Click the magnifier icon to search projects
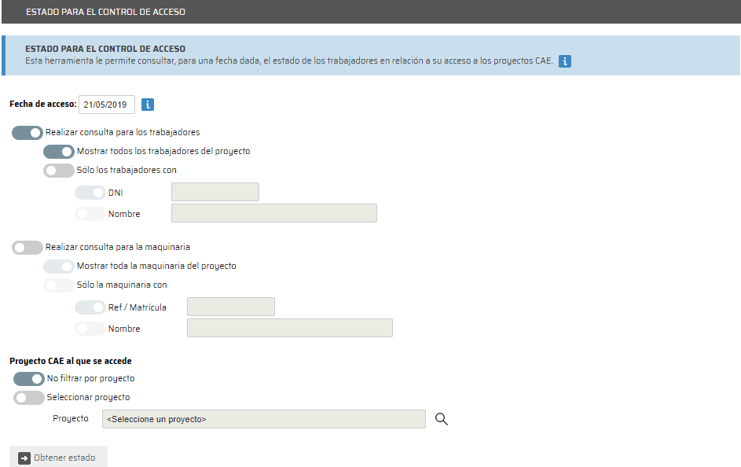741x467 pixels. pyautogui.click(x=442, y=419)
